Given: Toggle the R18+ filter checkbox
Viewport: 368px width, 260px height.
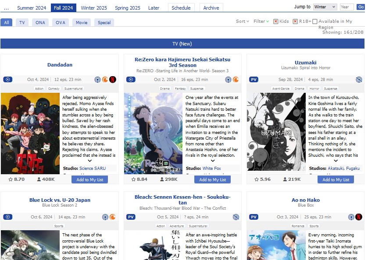Looking at the screenshot, I should point(295,21).
